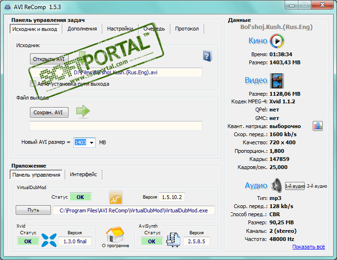Minimize the AVI ReComp window
This screenshot has width=337, height=260.
click(292, 5)
